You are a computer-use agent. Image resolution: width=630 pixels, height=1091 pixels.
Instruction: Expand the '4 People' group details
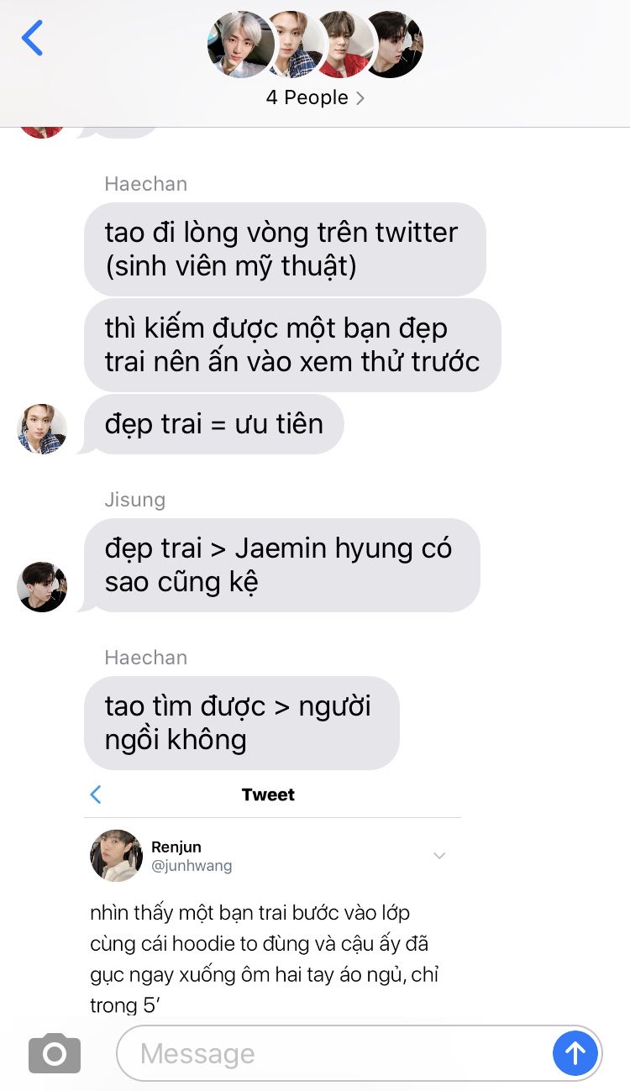[315, 97]
